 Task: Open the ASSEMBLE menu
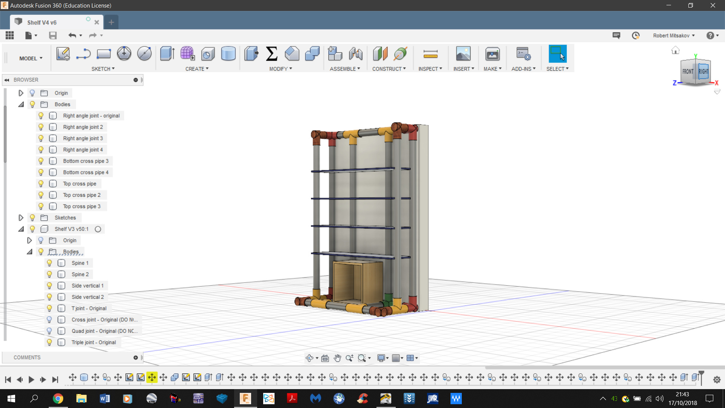(x=345, y=69)
